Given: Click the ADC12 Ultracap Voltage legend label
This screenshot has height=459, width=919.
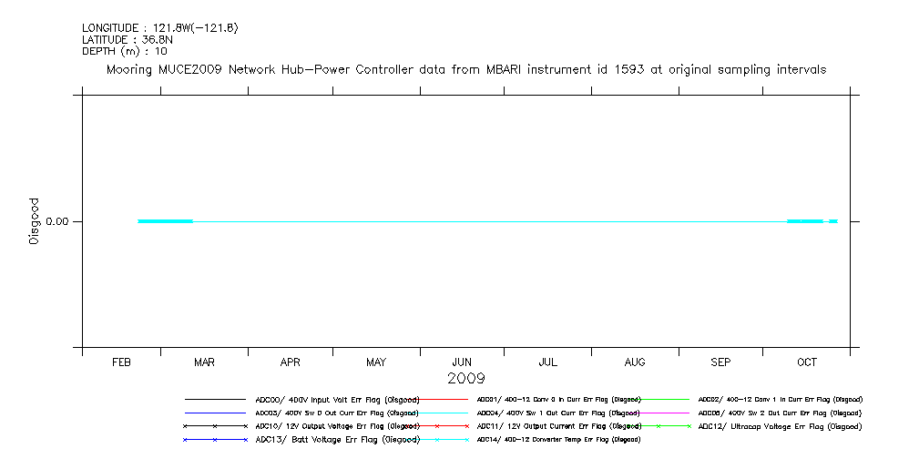Looking at the screenshot, I should pyautogui.click(x=780, y=426).
